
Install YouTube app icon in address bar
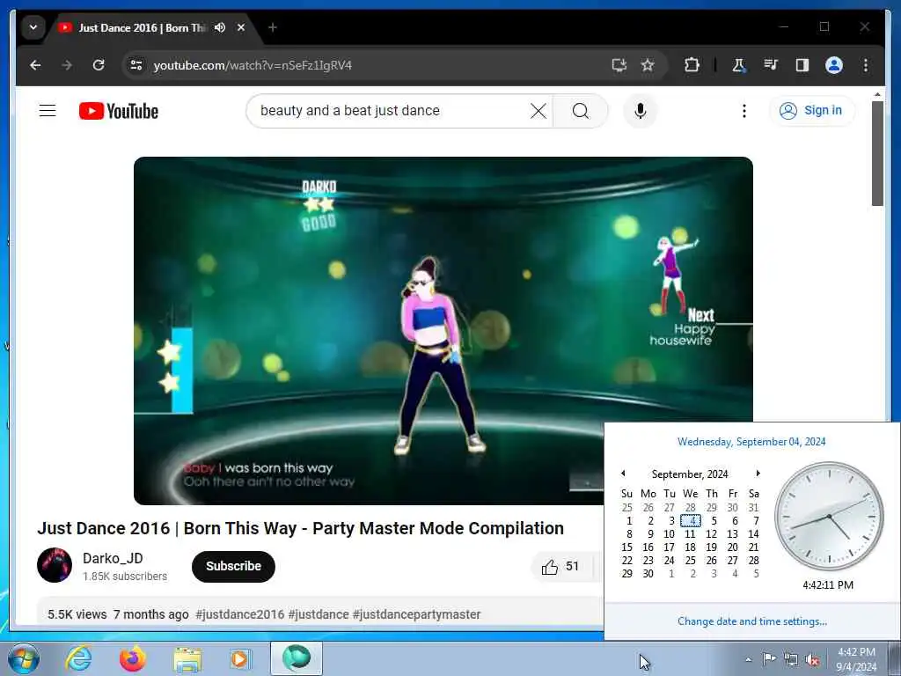click(619, 65)
